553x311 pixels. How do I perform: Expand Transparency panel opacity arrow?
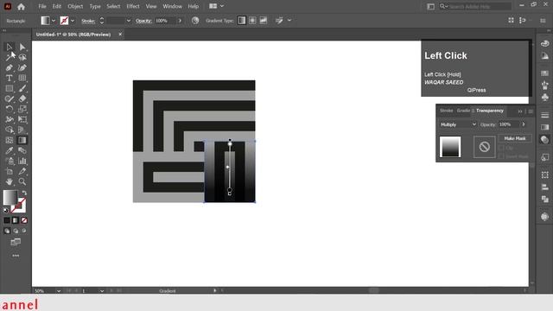click(524, 124)
